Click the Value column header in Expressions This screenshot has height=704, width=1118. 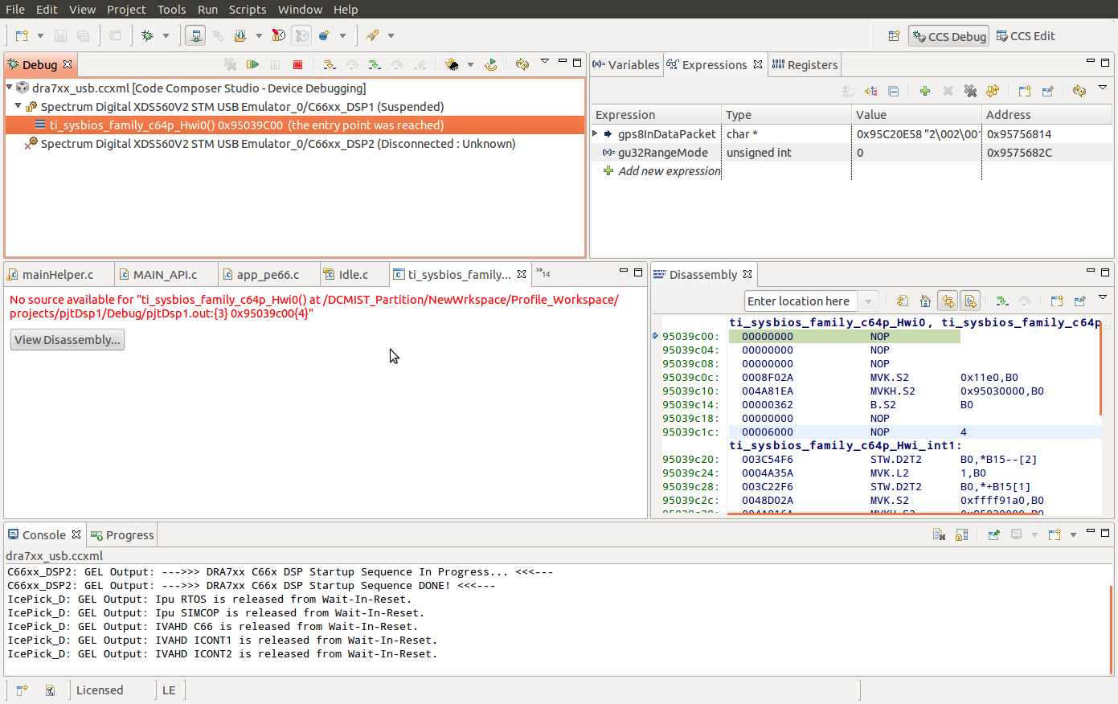tap(916, 114)
